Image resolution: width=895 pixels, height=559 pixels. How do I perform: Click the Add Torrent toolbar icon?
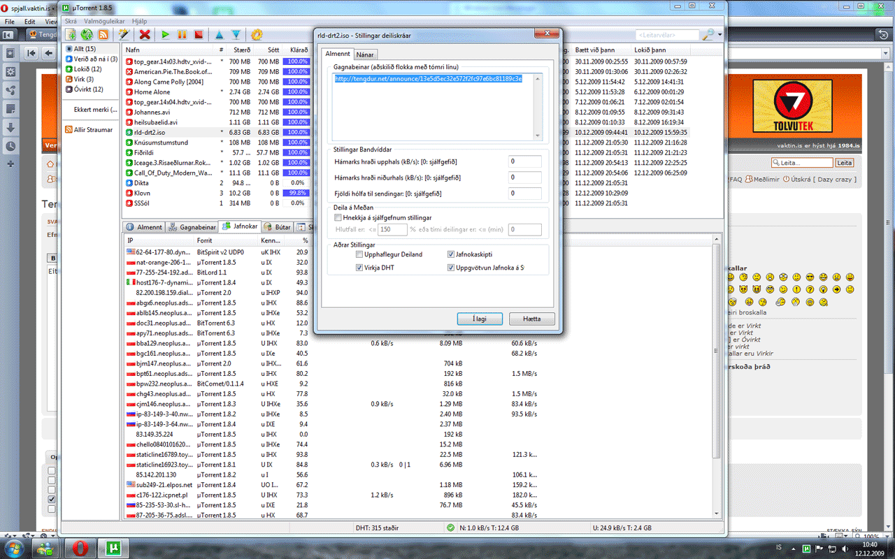(71, 34)
